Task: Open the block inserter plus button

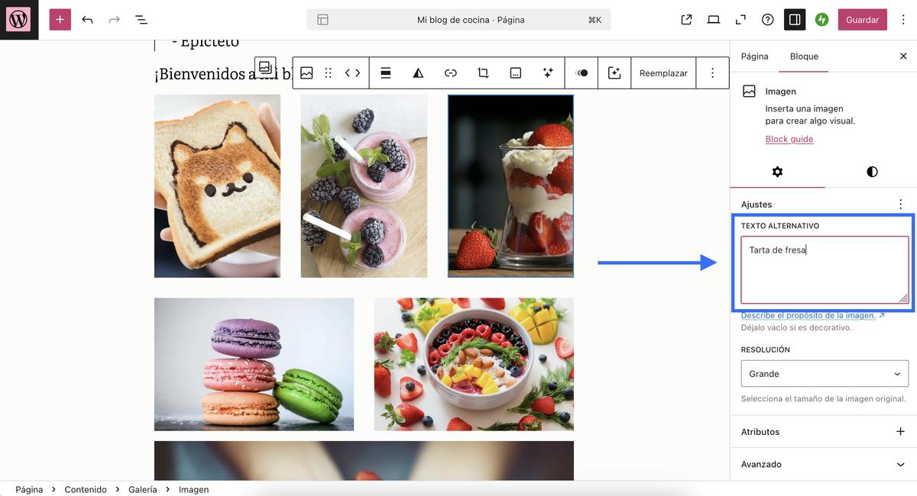Action: pyautogui.click(x=60, y=20)
